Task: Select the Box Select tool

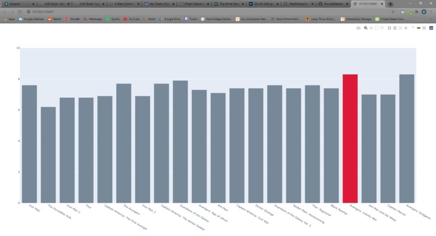Action: (376, 28)
